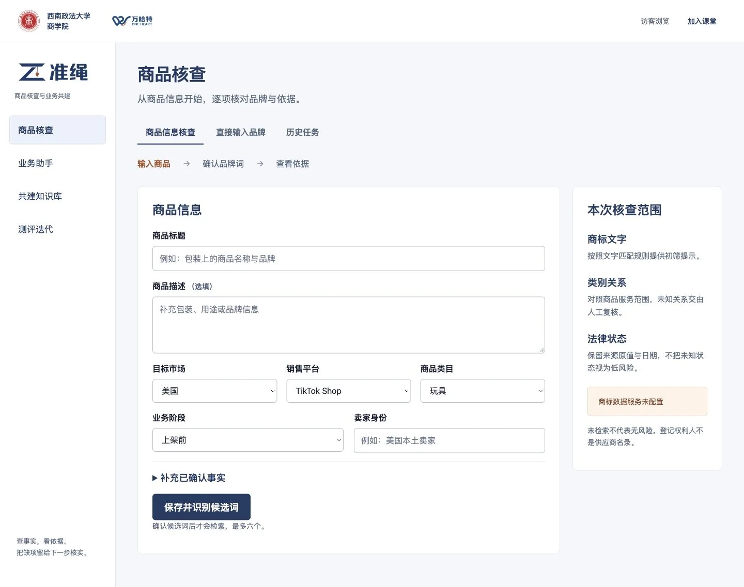Open the 历史任务 tab
744x587 pixels.
pyautogui.click(x=303, y=132)
